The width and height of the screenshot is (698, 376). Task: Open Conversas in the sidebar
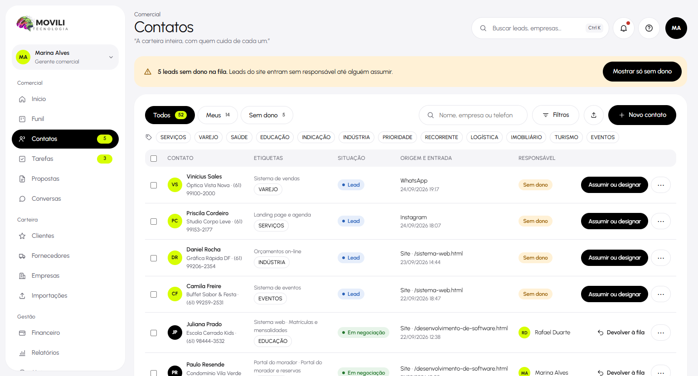coord(65,199)
